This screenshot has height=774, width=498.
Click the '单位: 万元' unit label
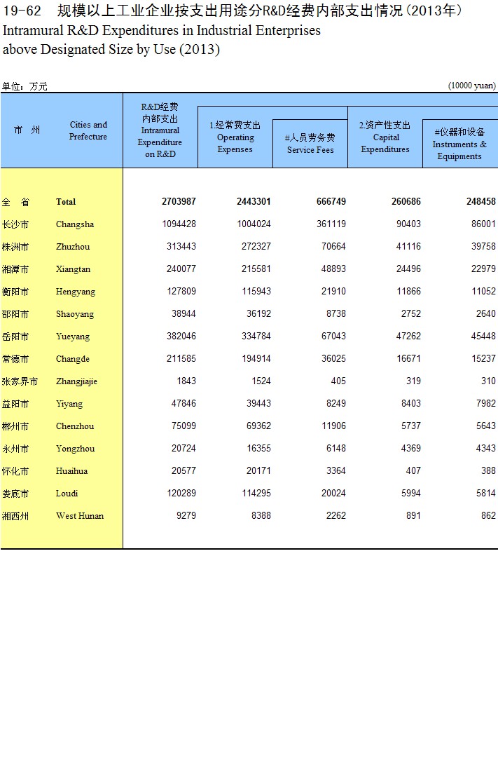24,86
